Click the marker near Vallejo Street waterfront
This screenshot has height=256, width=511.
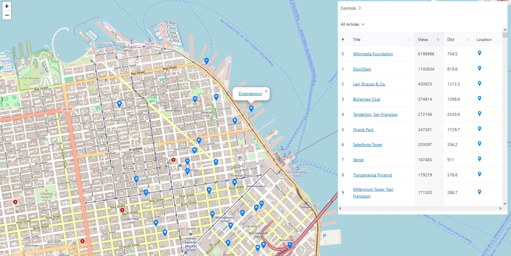(x=235, y=121)
